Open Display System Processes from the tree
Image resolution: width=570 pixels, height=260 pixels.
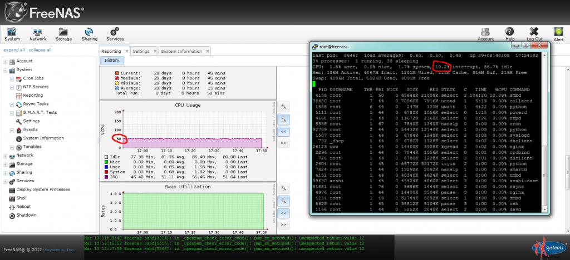43,189
